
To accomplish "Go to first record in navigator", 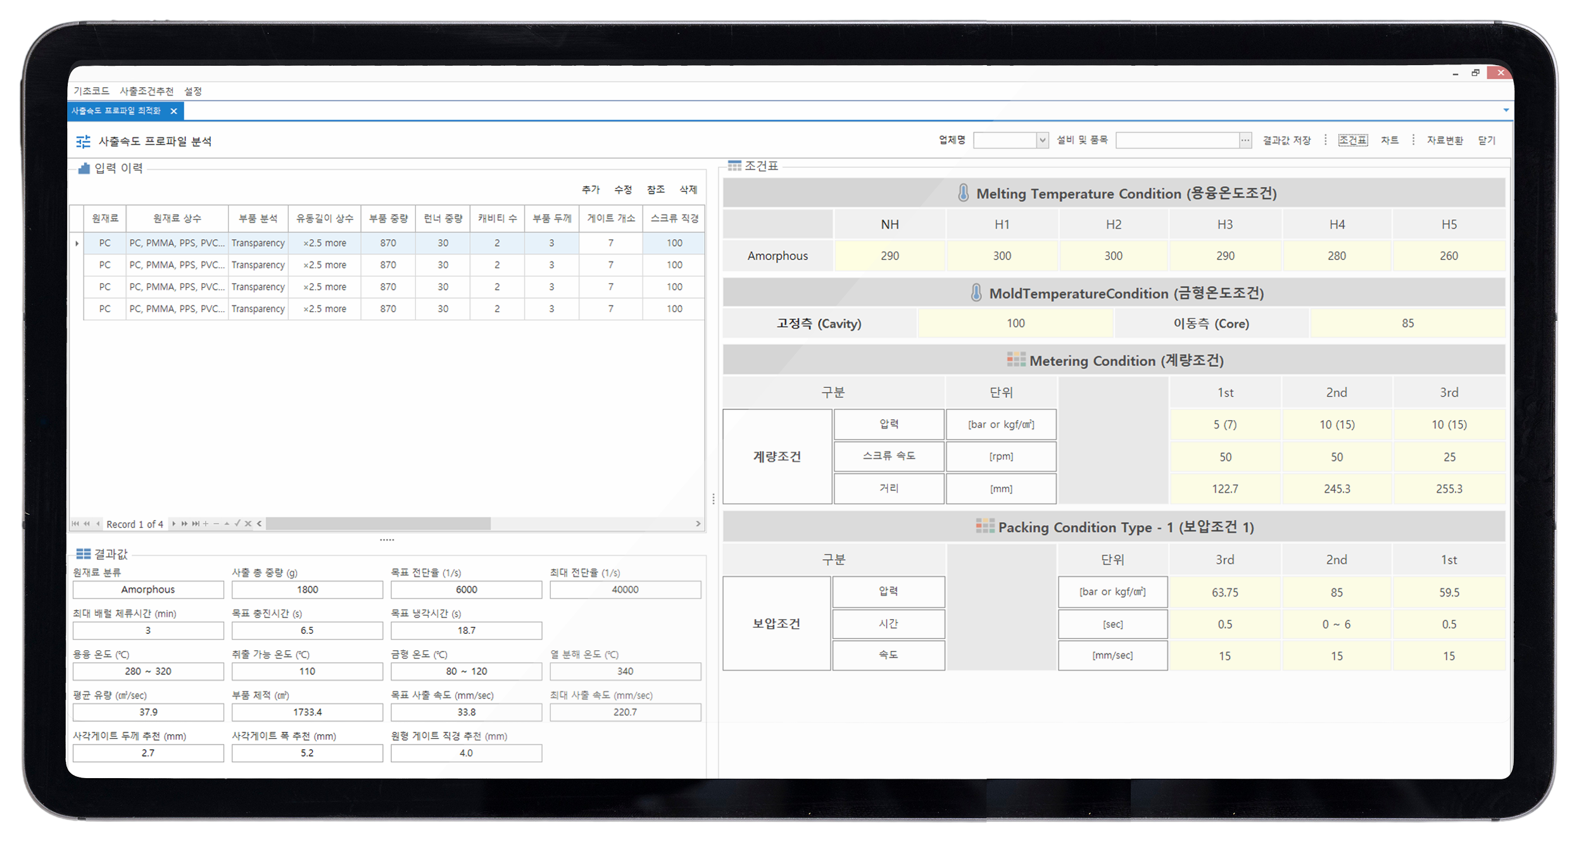I will pyautogui.click(x=75, y=524).
